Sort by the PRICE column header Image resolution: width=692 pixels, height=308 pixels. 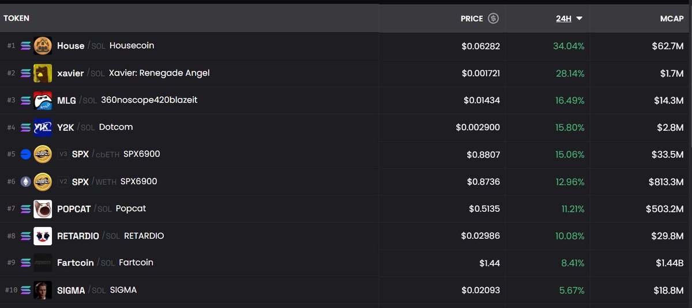pyautogui.click(x=472, y=18)
